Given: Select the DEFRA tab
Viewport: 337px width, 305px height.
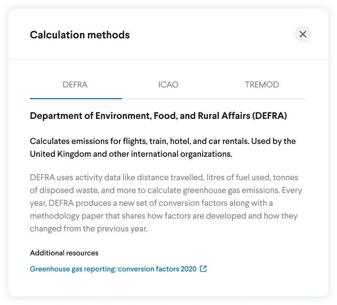Looking at the screenshot, I should [x=76, y=85].
